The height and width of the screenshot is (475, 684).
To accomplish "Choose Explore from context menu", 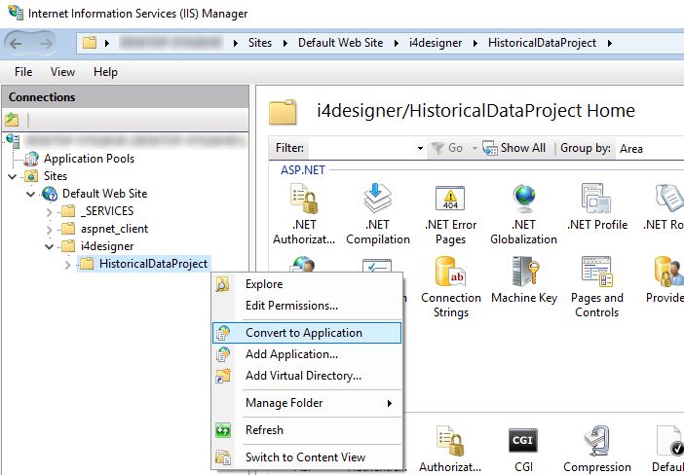I will (307, 284).
